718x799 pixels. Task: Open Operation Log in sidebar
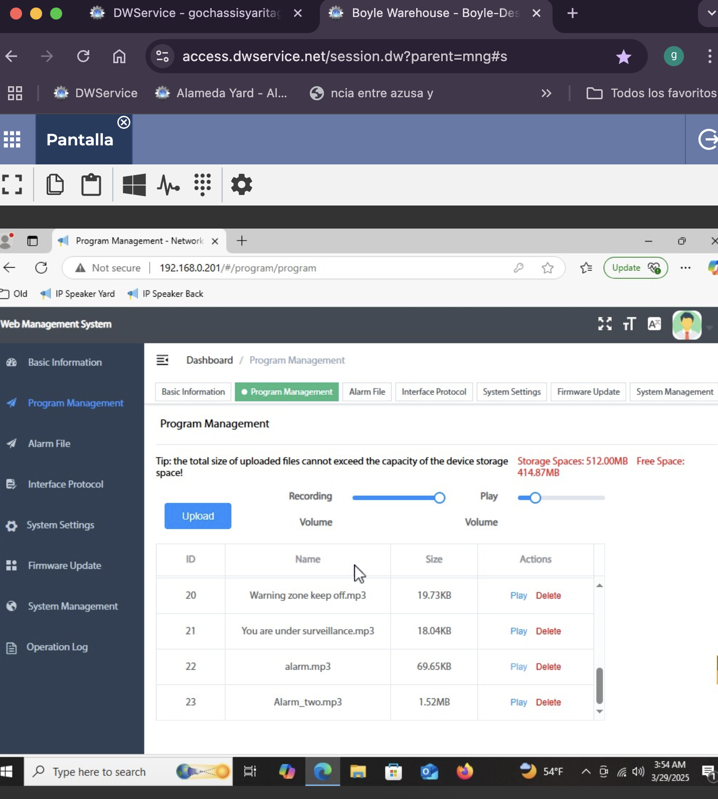coord(57,647)
